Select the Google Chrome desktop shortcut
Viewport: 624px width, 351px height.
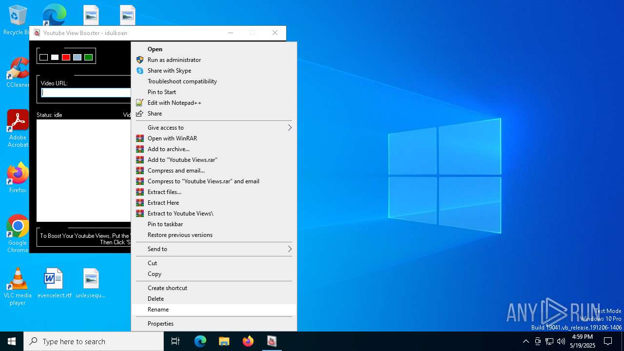[x=18, y=234]
